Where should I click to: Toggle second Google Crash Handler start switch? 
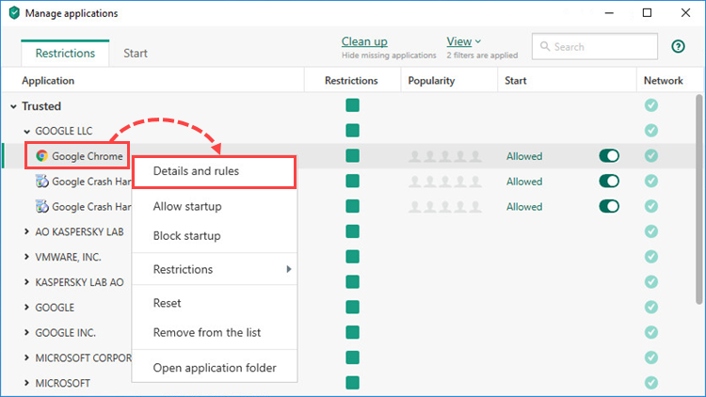609,206
